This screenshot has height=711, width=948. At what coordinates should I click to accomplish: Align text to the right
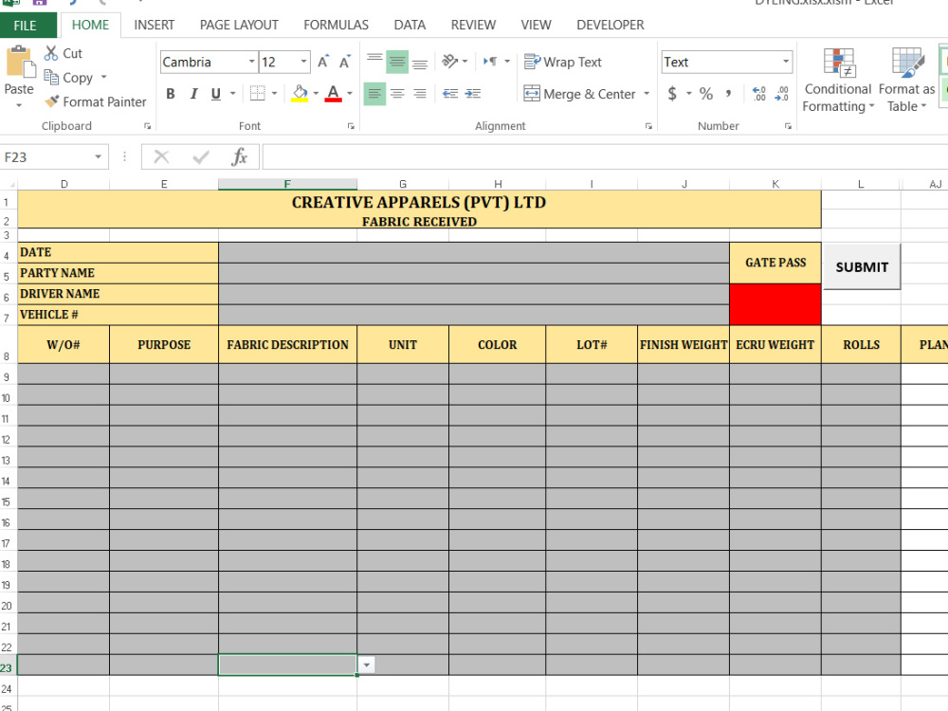(420, 94)
